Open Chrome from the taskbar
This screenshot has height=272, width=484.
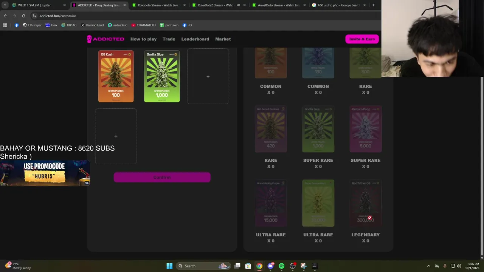tap(259, 266)
